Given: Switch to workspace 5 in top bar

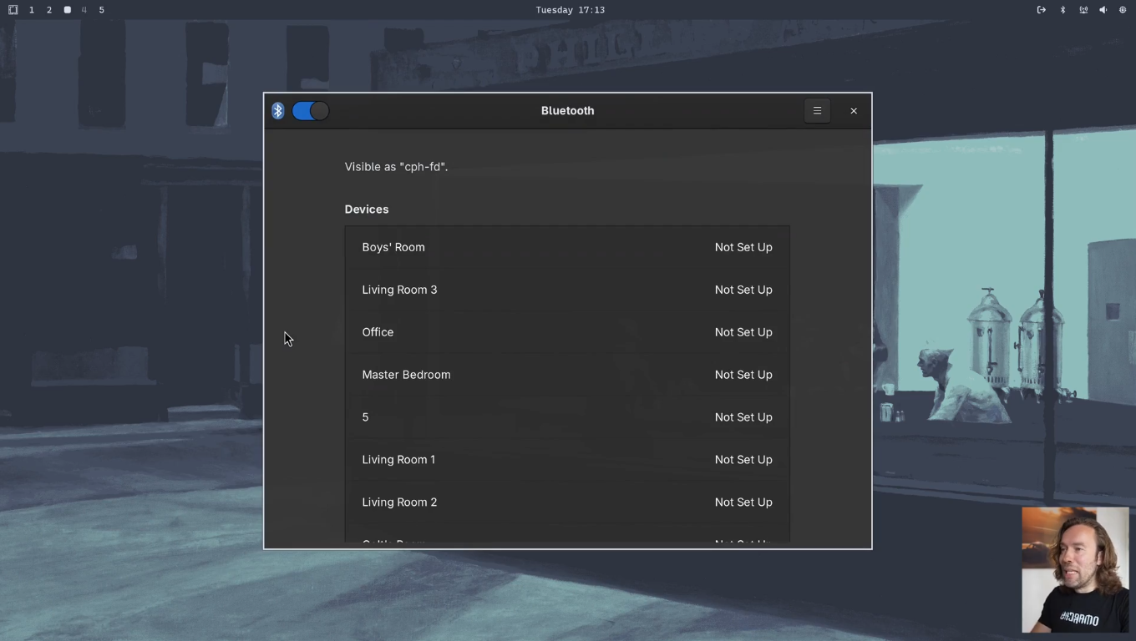Looking at the screenshot, I should [102, 10].
